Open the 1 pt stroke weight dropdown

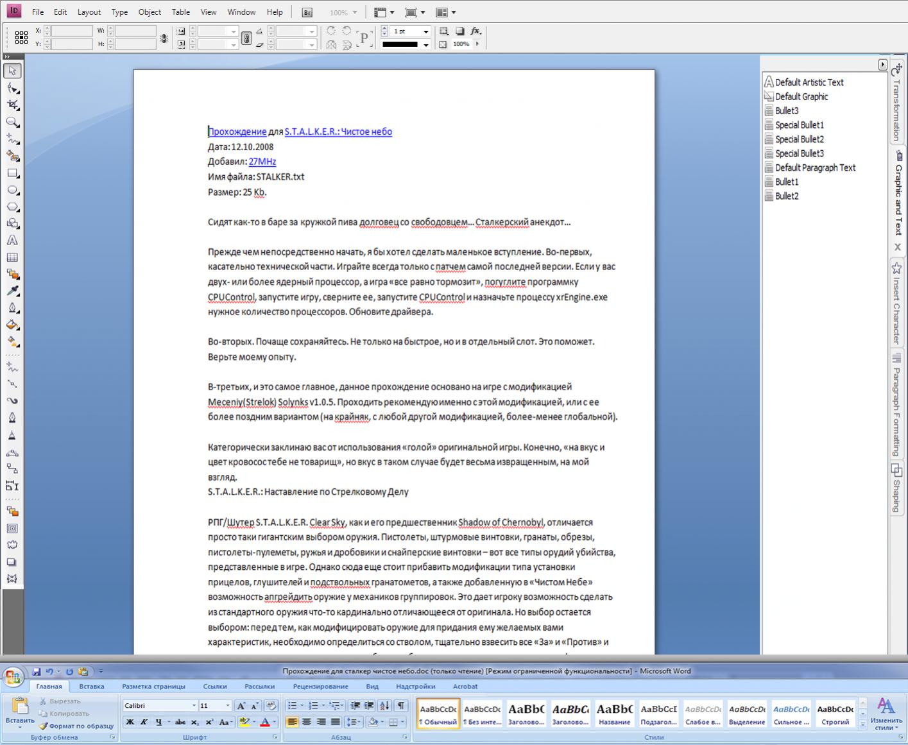click(425, 31)
